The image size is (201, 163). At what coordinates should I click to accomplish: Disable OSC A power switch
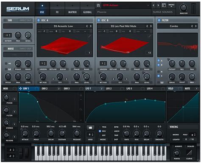tap(39, 20)
